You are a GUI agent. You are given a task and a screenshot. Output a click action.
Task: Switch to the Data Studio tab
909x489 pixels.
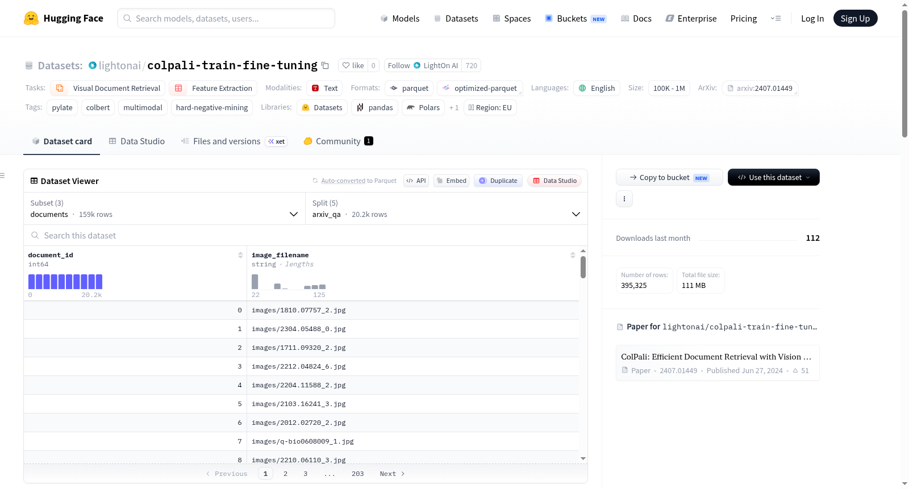136,141
